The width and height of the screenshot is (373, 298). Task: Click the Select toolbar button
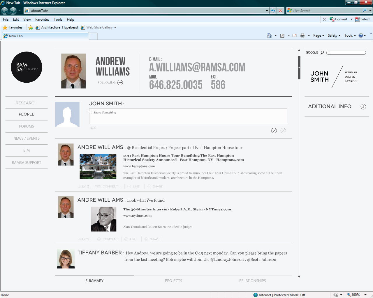point(363,19)
